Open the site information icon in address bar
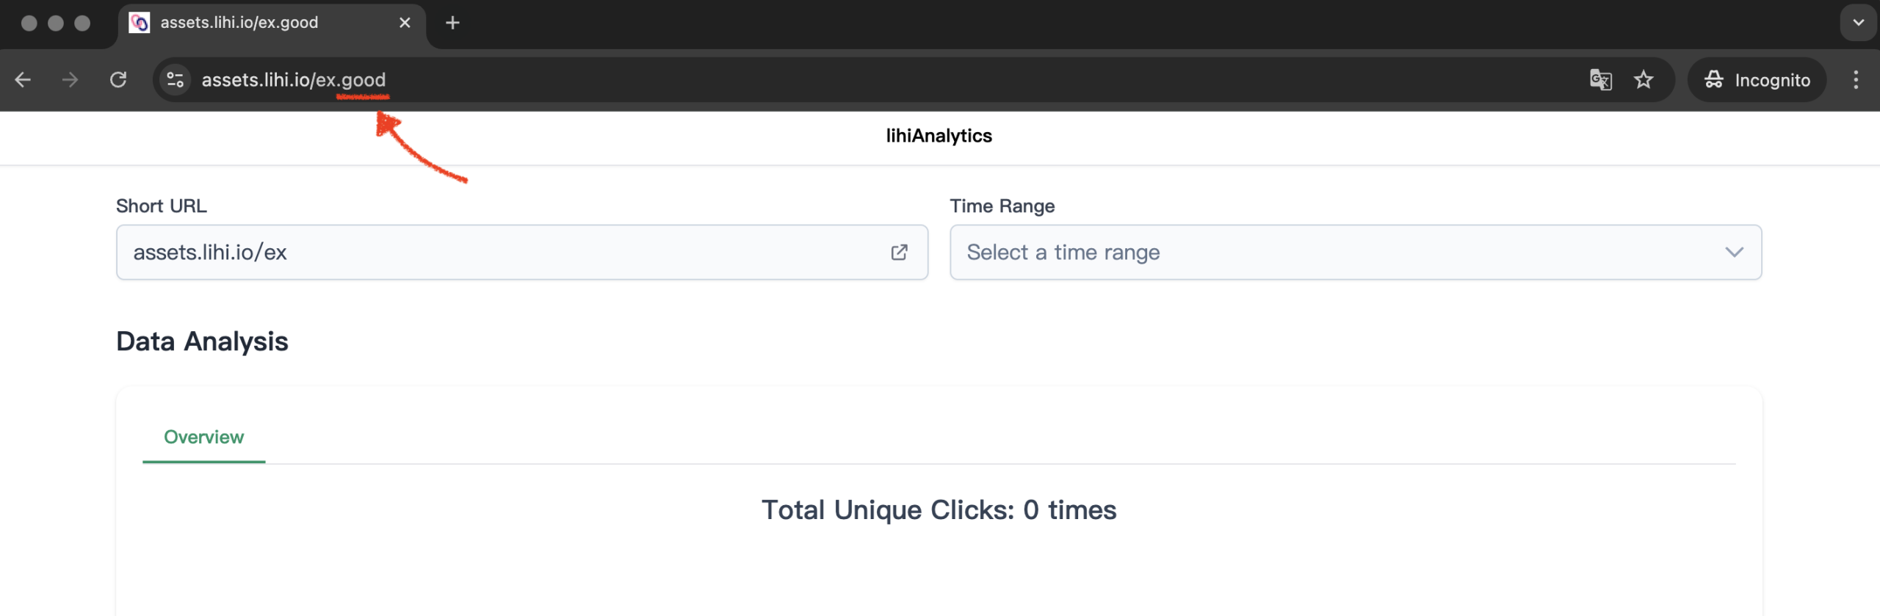The image size is (1880, 616). click(x=175, y=80)
